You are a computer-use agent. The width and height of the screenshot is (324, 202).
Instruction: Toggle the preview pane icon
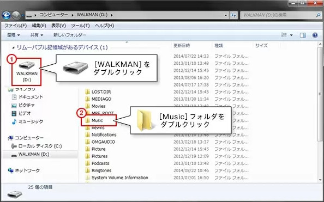click(x=303, y=35)
